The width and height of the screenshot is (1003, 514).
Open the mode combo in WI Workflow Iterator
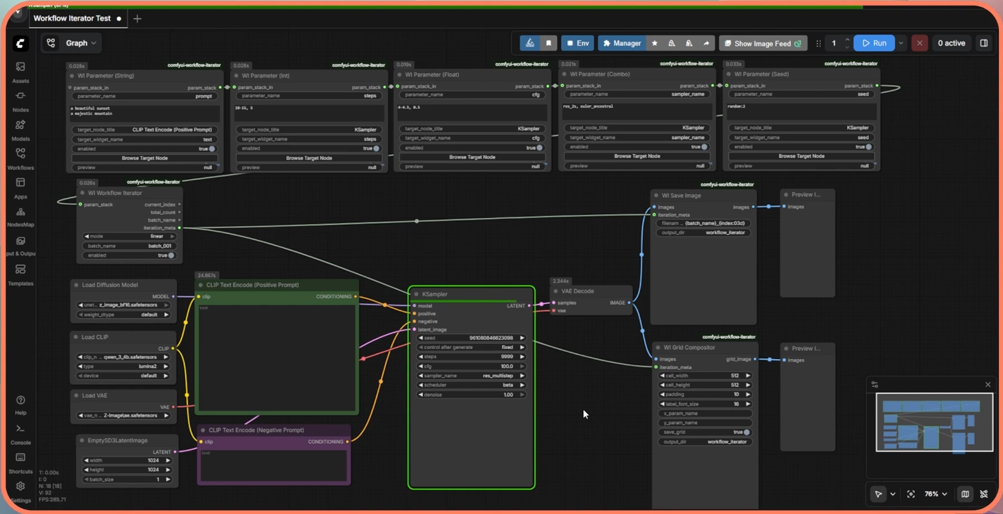[129, 236]
